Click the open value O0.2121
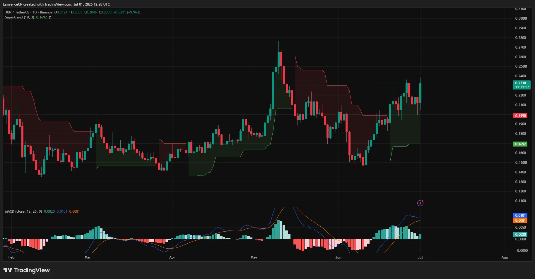This screenshot has width=535, height=279. click(x=61, y=12)
